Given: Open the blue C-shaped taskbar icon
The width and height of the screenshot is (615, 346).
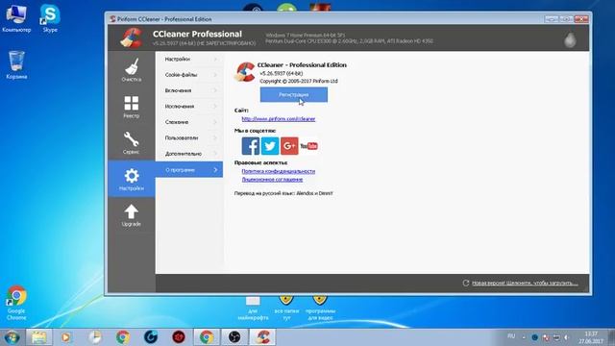Looking at the screenshot, I should (x=151, y=337).
